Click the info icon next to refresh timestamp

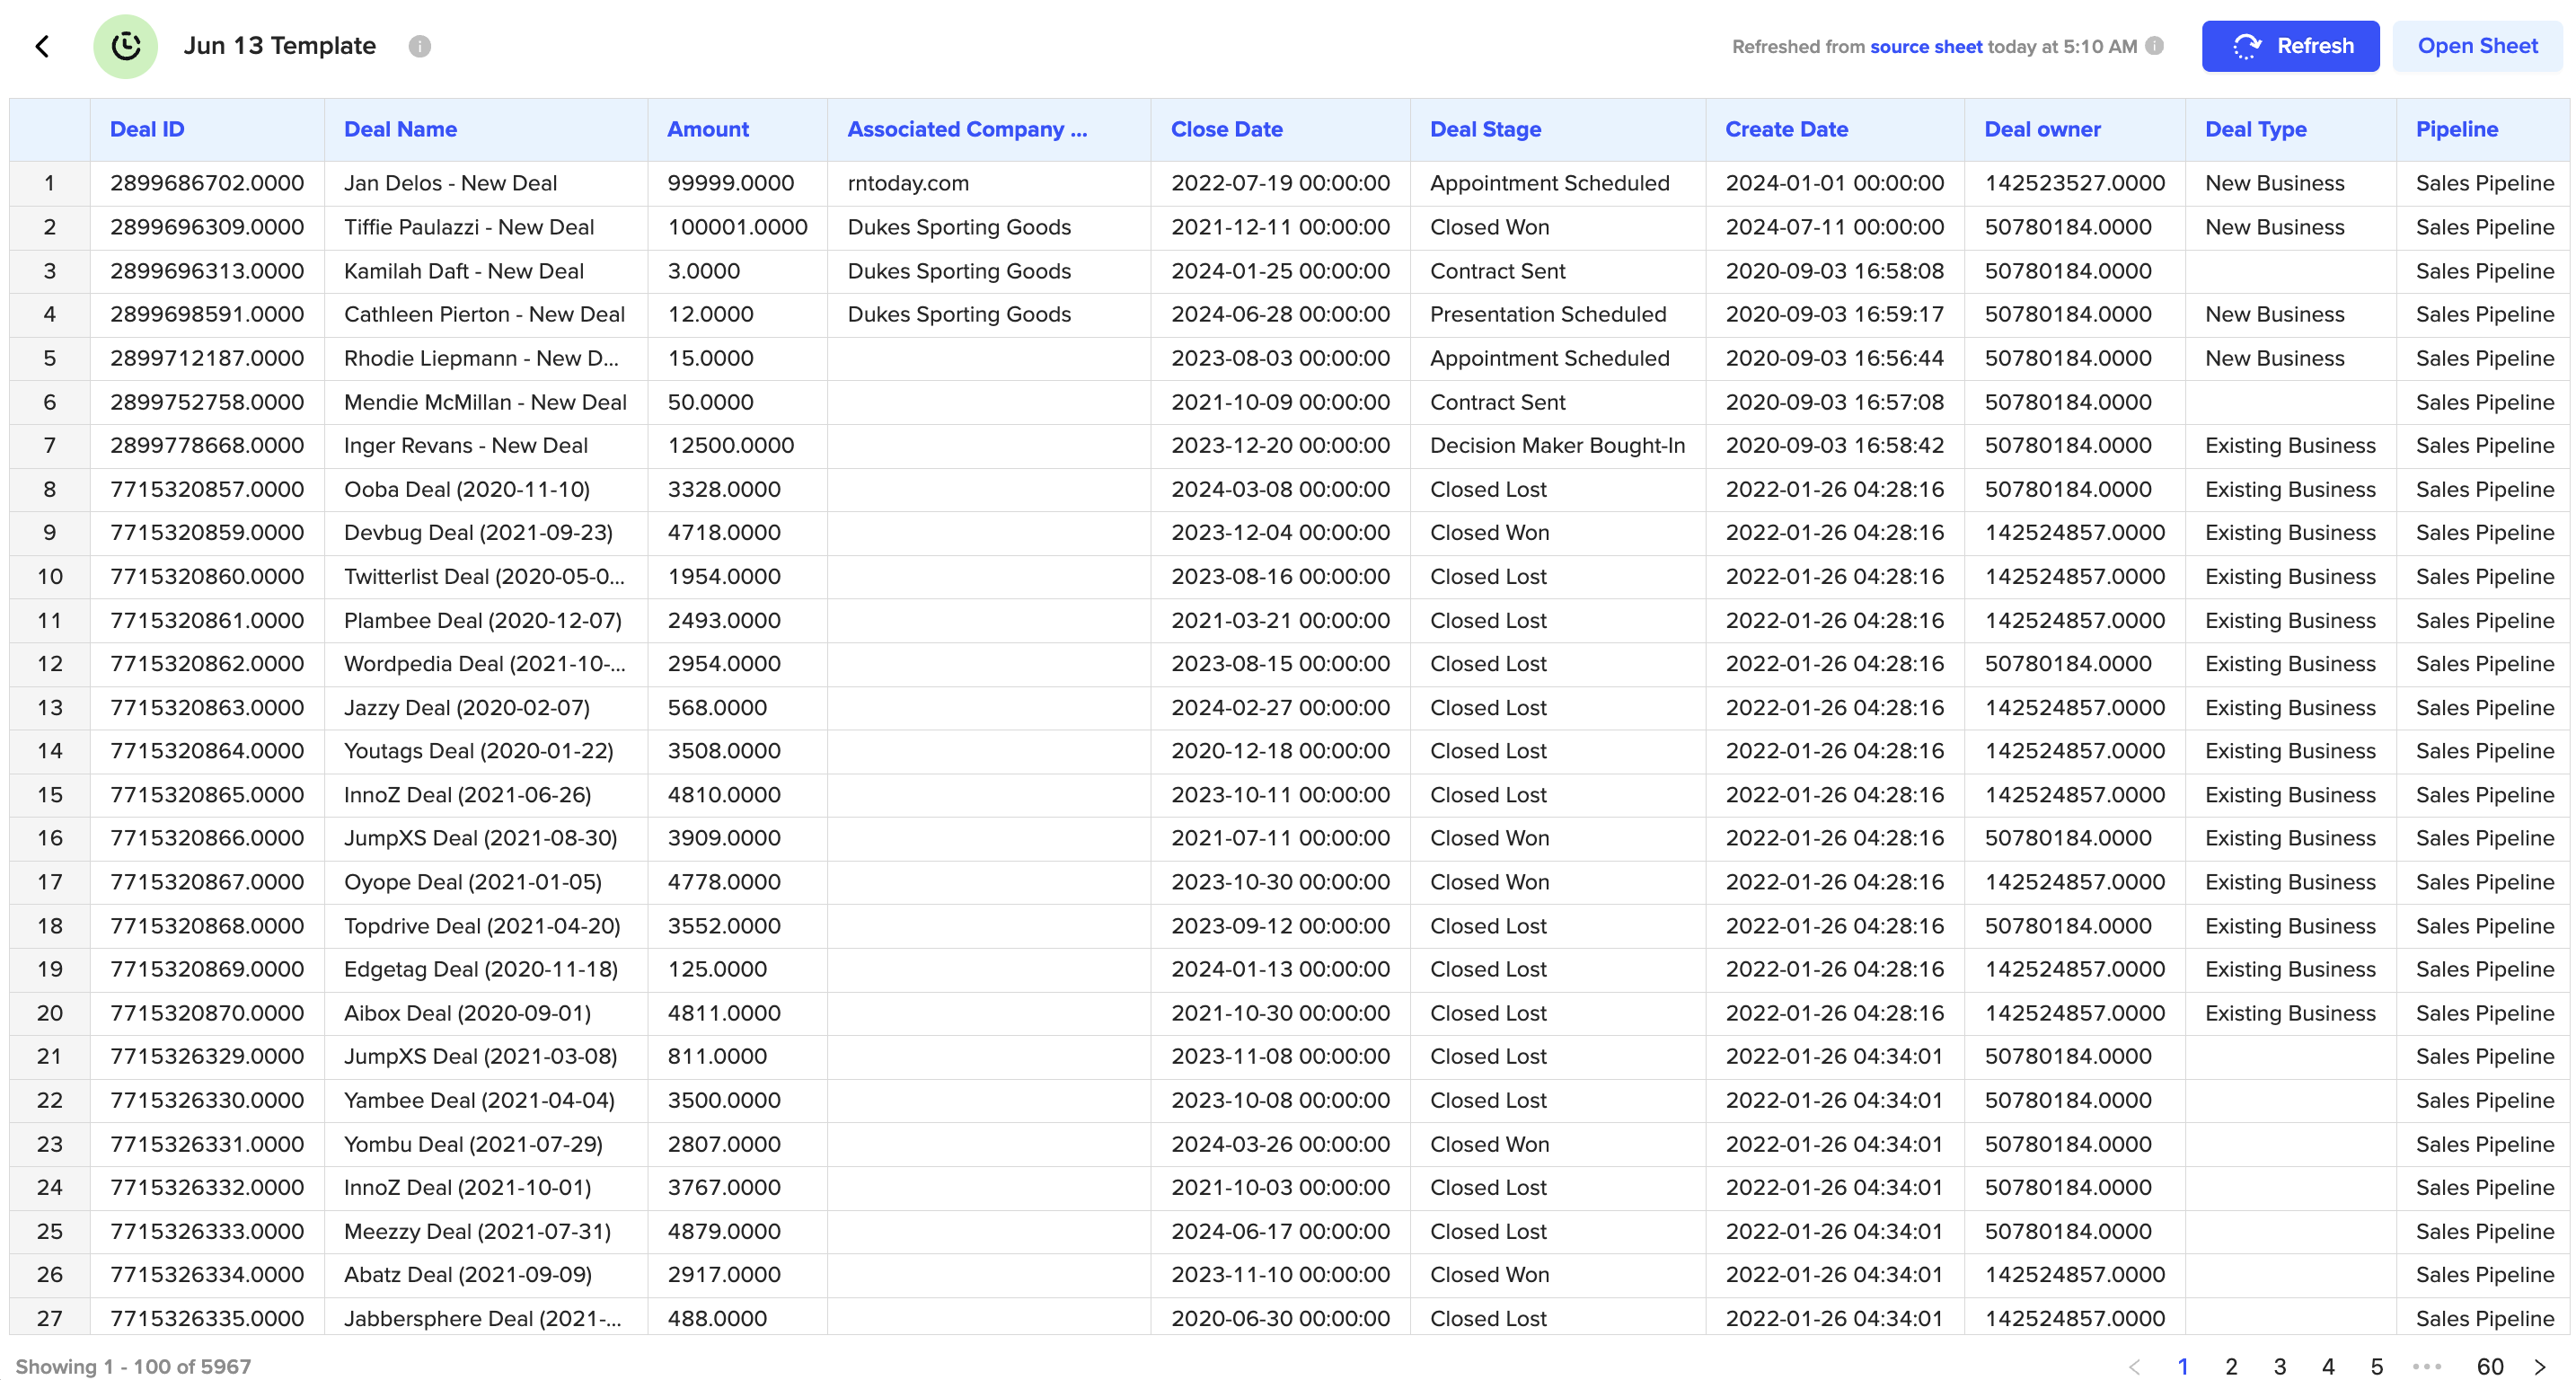(2152, 46)
